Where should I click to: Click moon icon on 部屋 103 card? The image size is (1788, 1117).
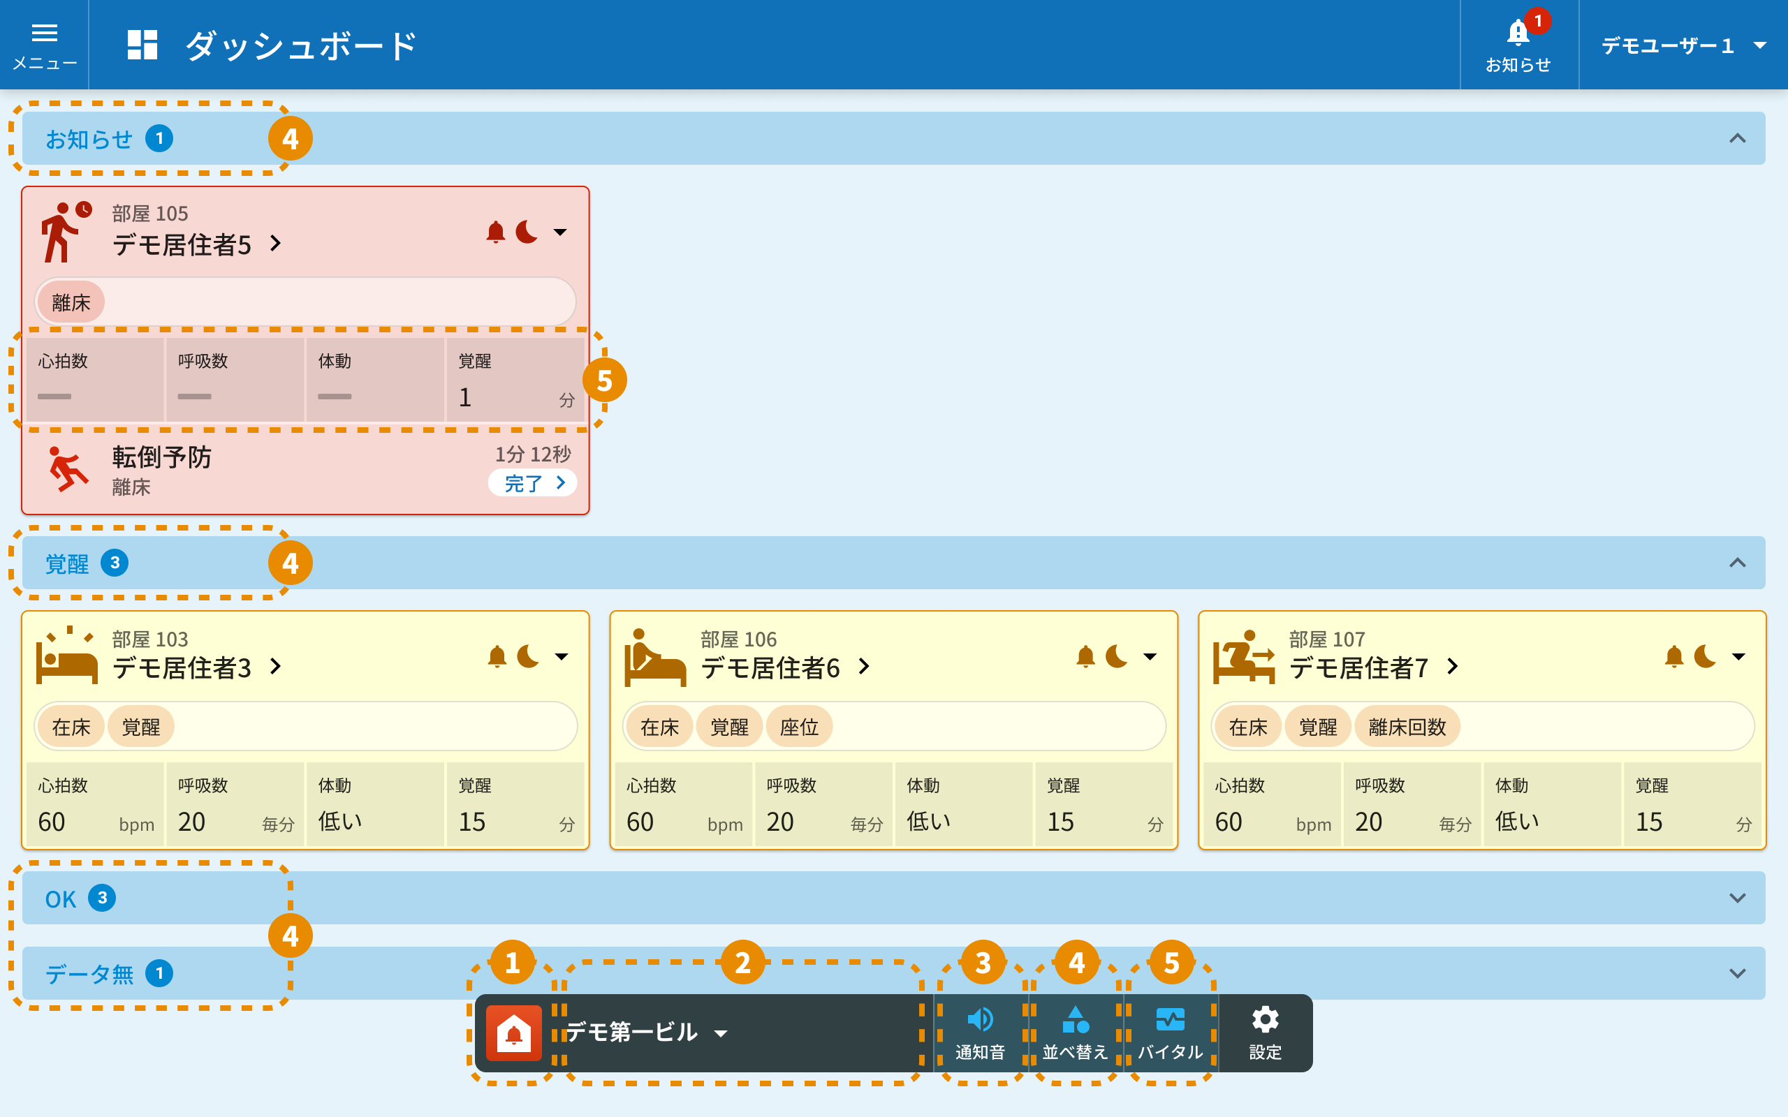point(528,656)
